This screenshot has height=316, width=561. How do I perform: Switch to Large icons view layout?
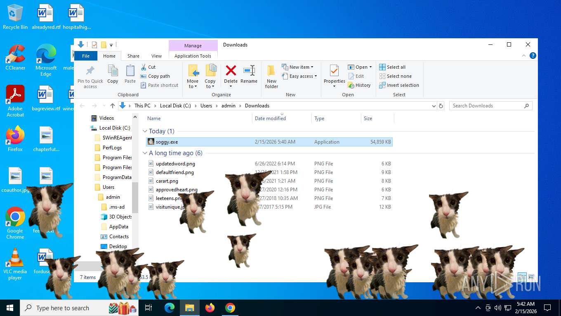[x=531, y=277]
